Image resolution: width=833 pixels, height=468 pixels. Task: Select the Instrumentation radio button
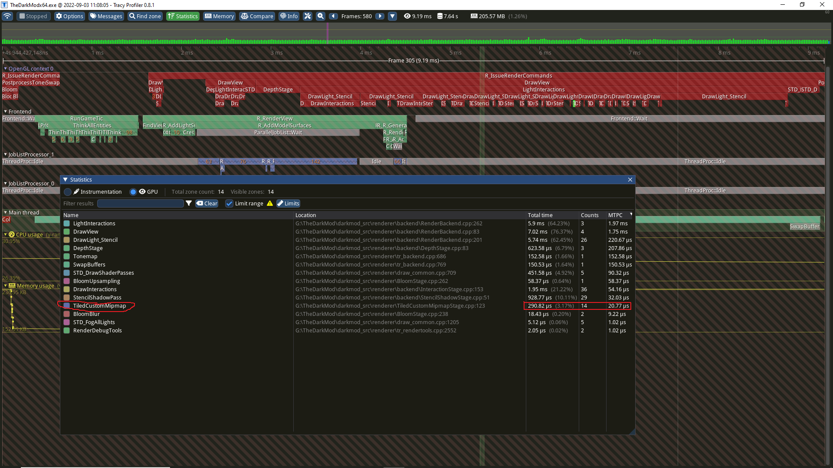68,192
